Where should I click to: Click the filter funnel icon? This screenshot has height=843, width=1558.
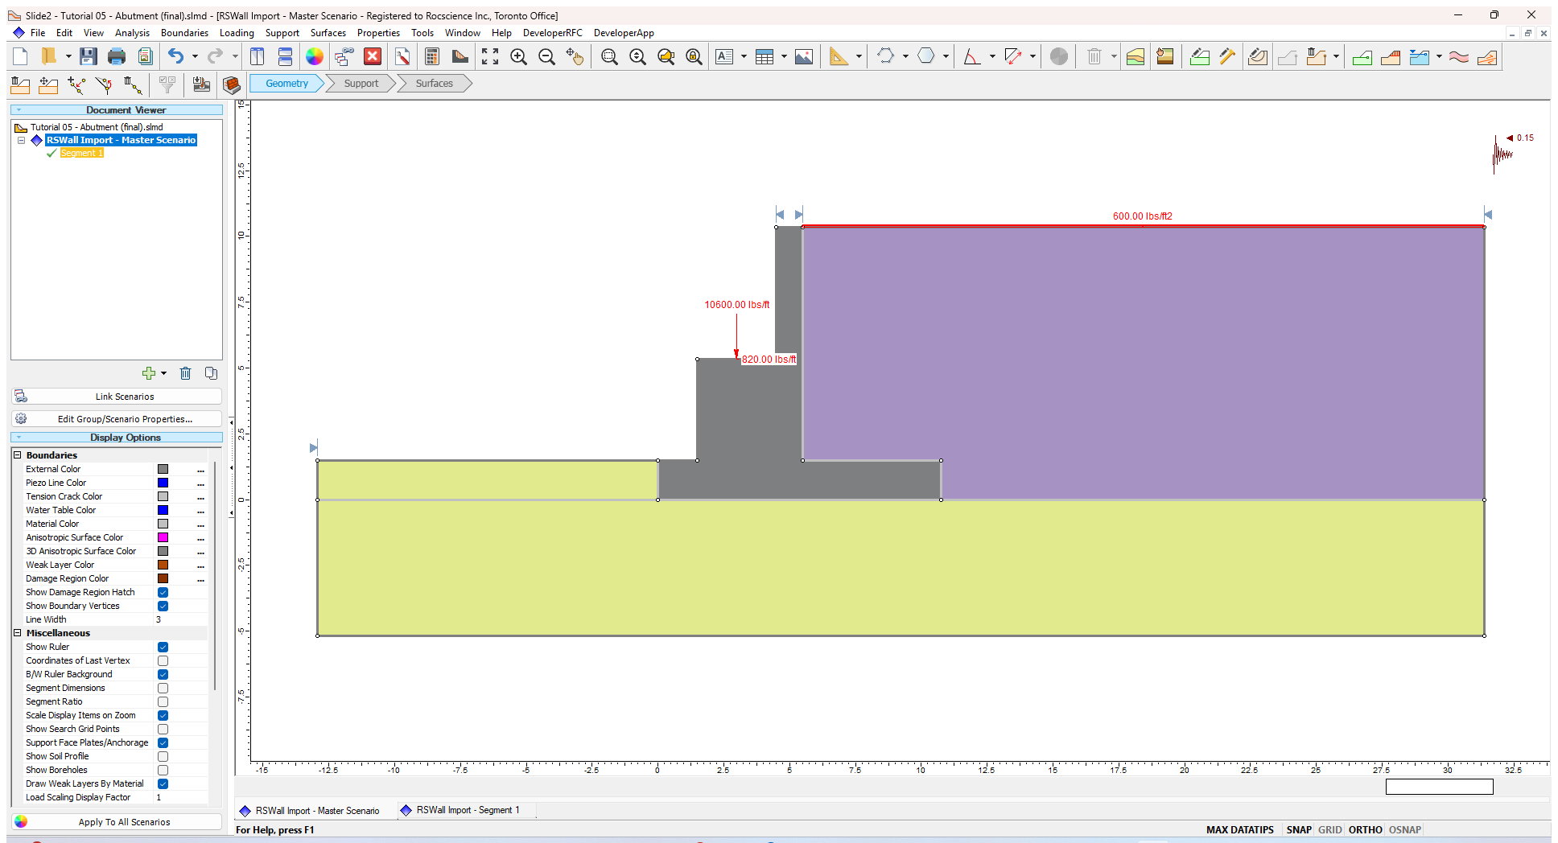(167, 84)
